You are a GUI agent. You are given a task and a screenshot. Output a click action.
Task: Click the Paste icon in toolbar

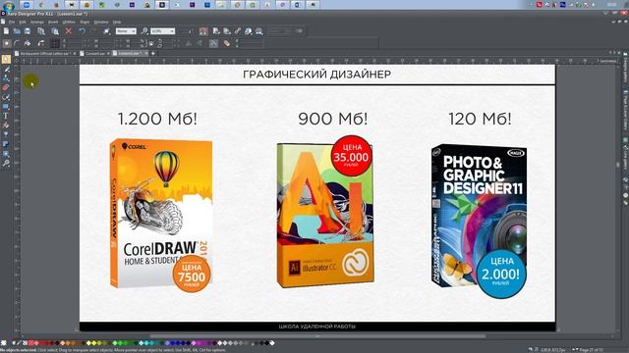coord(55,30)
